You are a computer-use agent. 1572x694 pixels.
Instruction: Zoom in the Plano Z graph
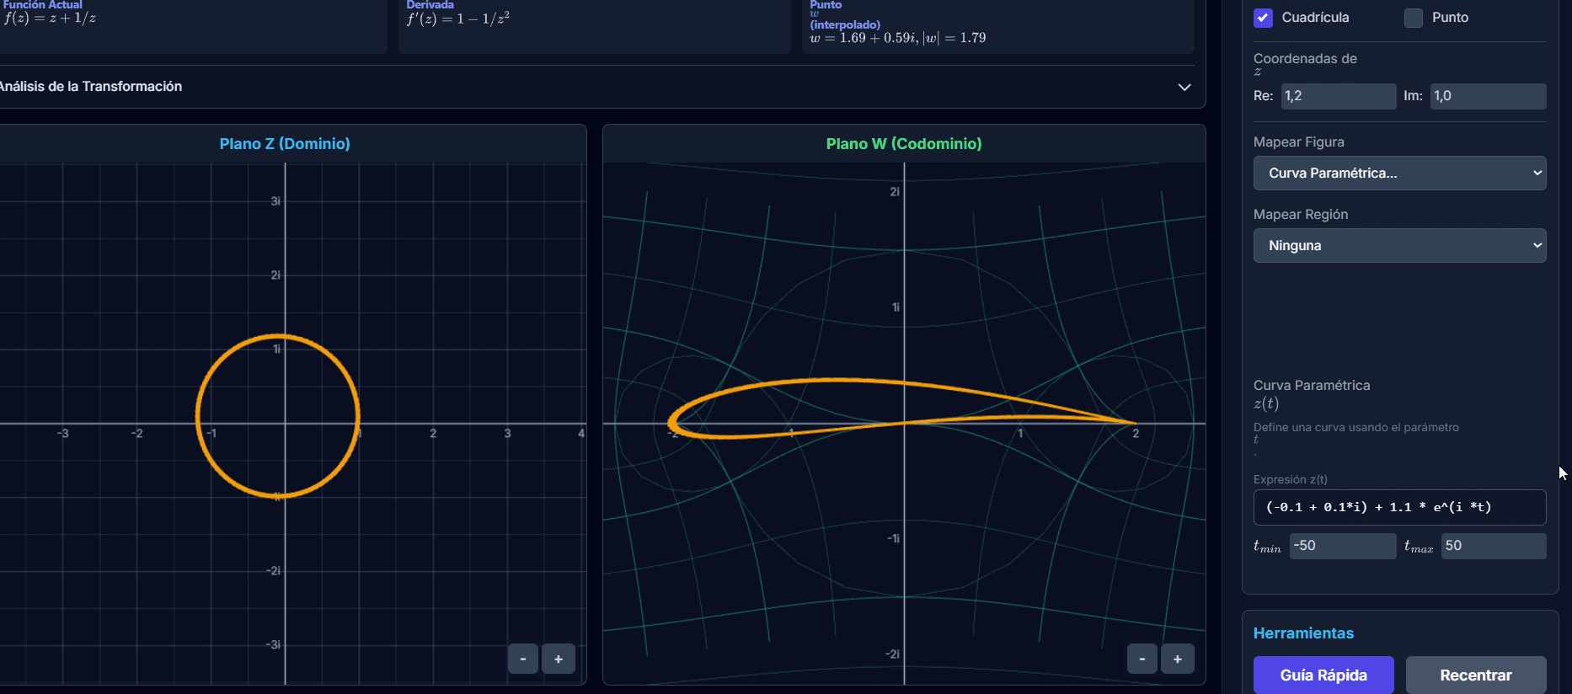point(559,659)
